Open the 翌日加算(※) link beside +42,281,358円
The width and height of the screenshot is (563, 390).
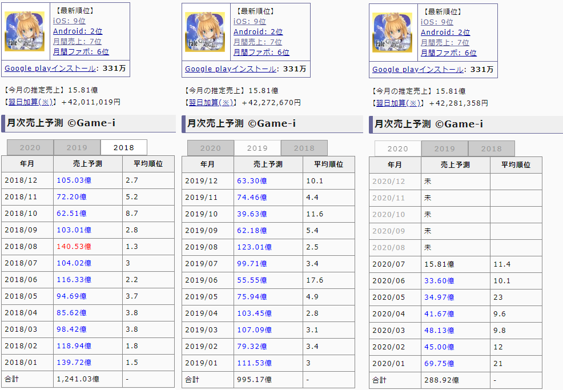click(398, 103)
